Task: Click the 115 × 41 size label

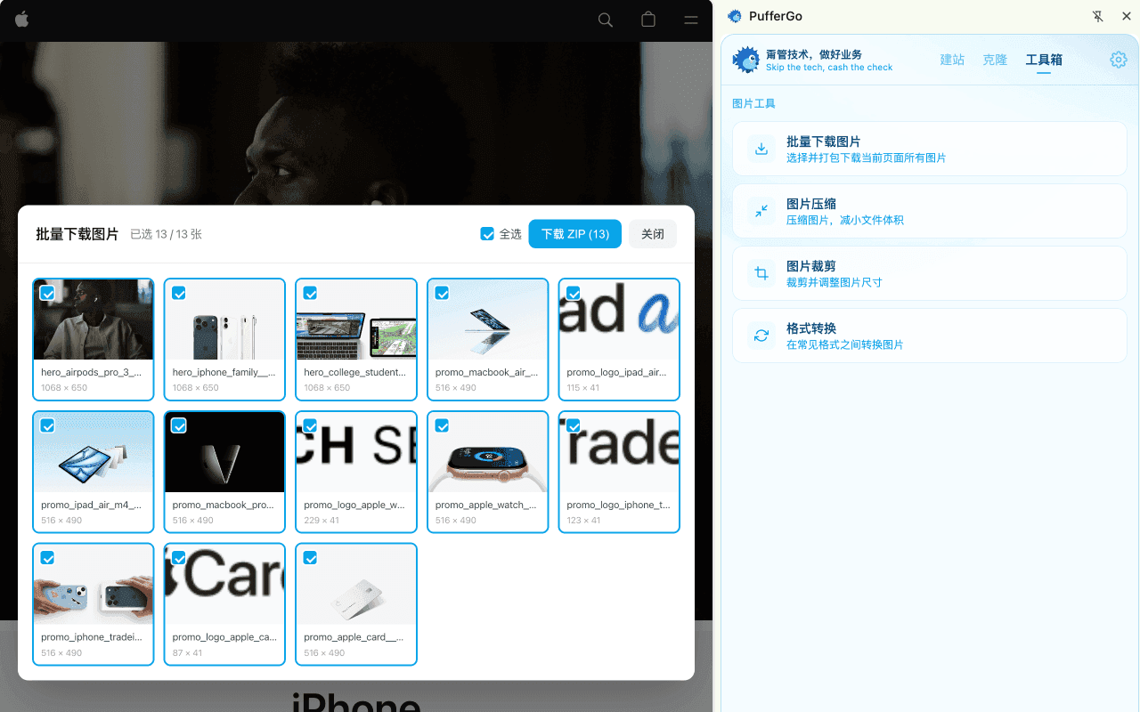Action: click(x=584, y=387)
